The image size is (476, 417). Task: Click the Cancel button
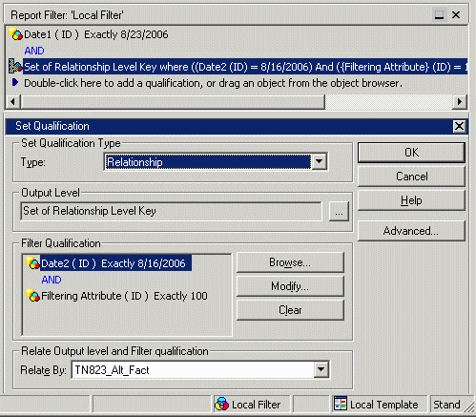click(411, 177)
